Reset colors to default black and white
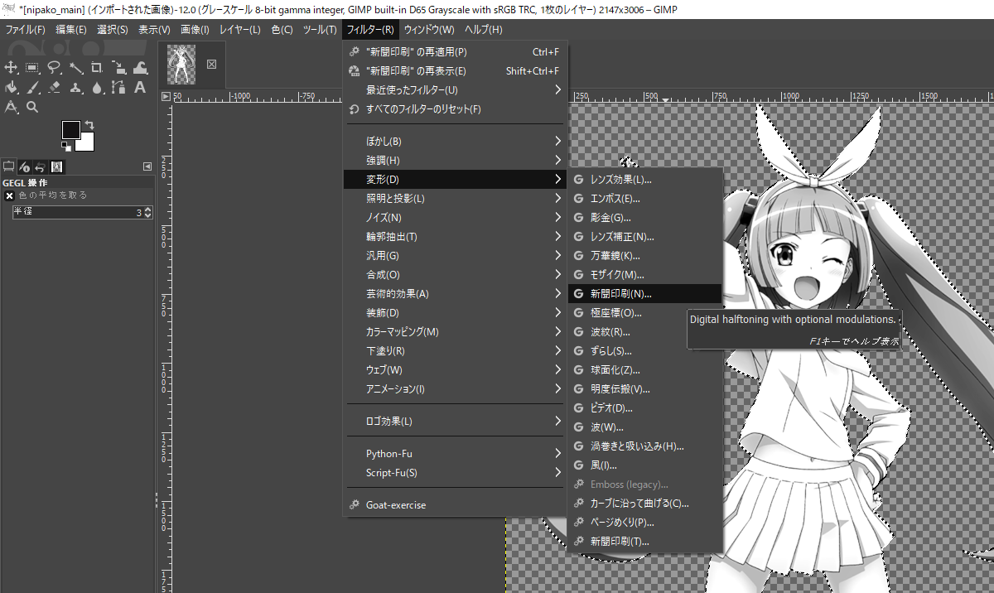This screenshot has height=593, width=994. pos(66,147)
